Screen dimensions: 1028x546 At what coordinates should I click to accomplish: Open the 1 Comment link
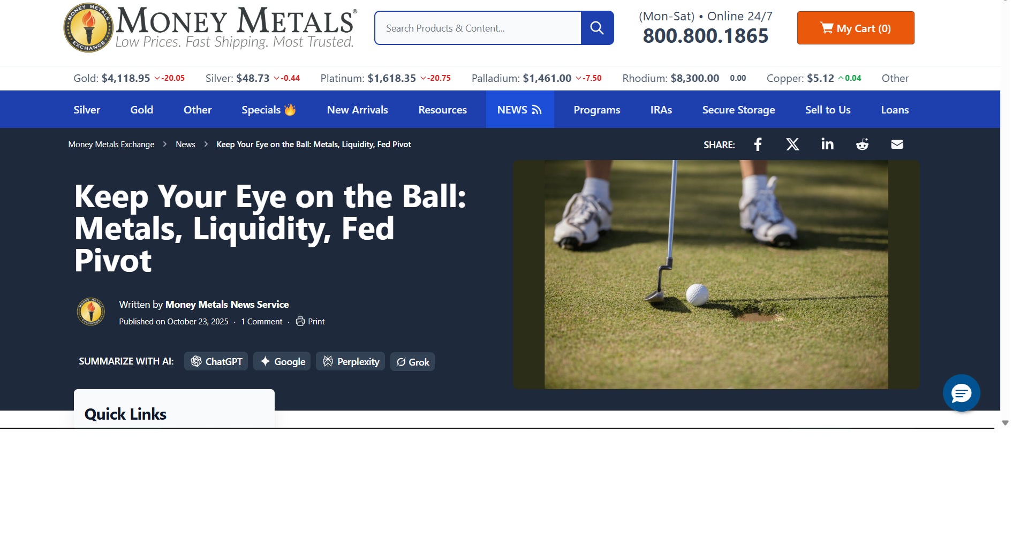tap(261, 322)
